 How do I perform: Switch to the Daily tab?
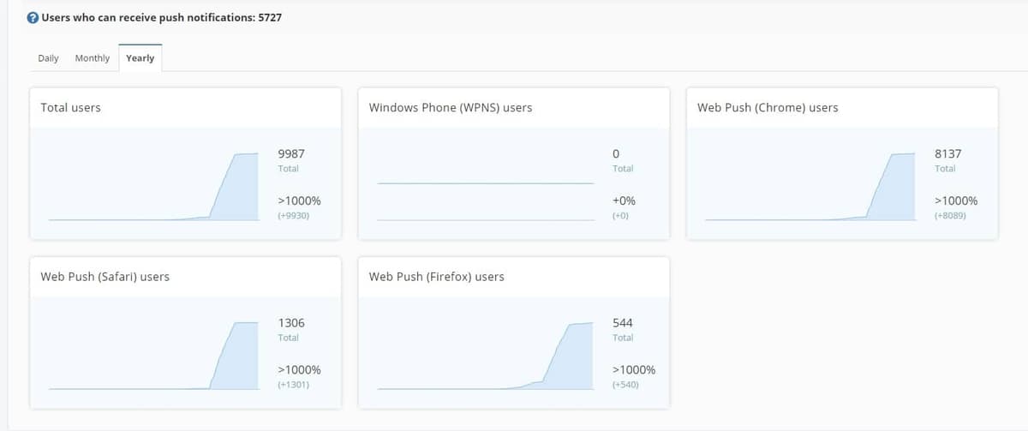coord(48,58)
